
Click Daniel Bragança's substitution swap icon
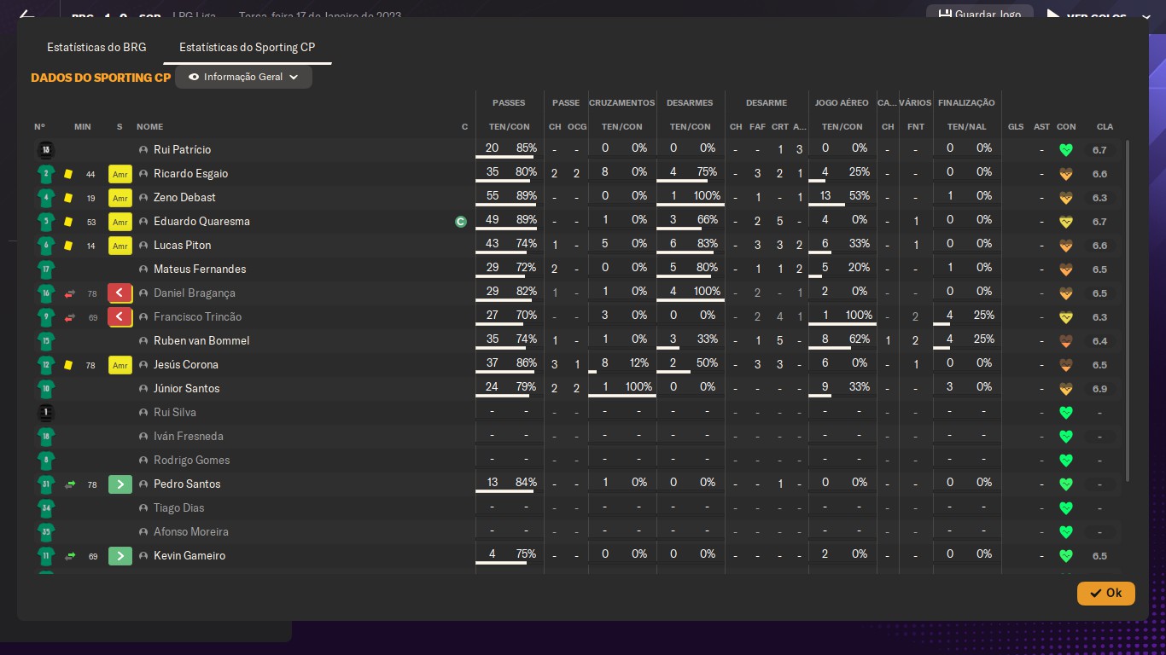pyautogui.click(x=70, y=293)
